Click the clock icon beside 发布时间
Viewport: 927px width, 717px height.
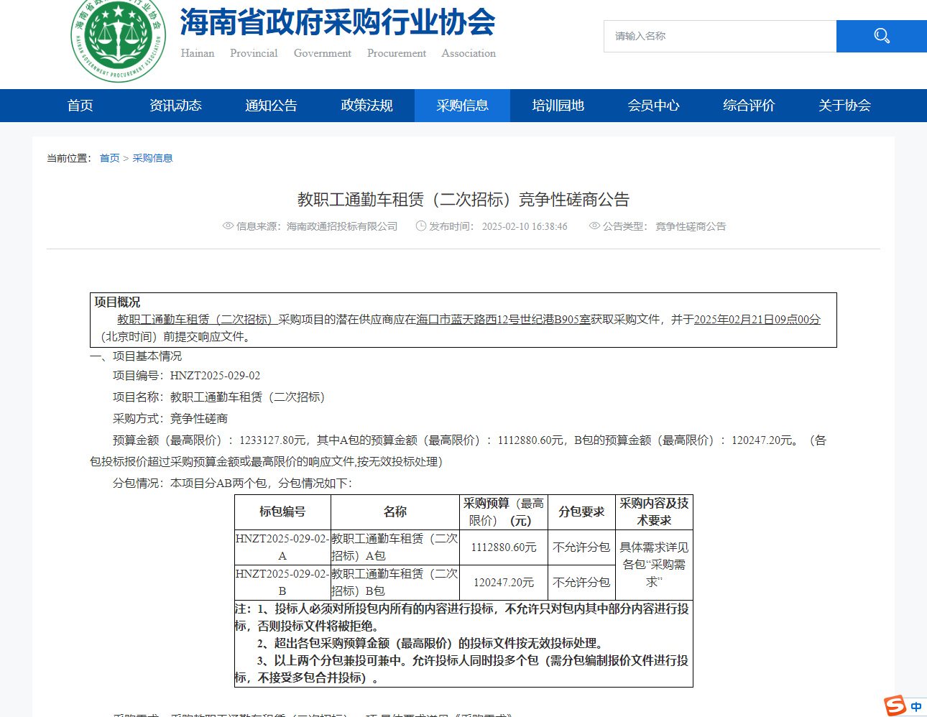[421, 226]
